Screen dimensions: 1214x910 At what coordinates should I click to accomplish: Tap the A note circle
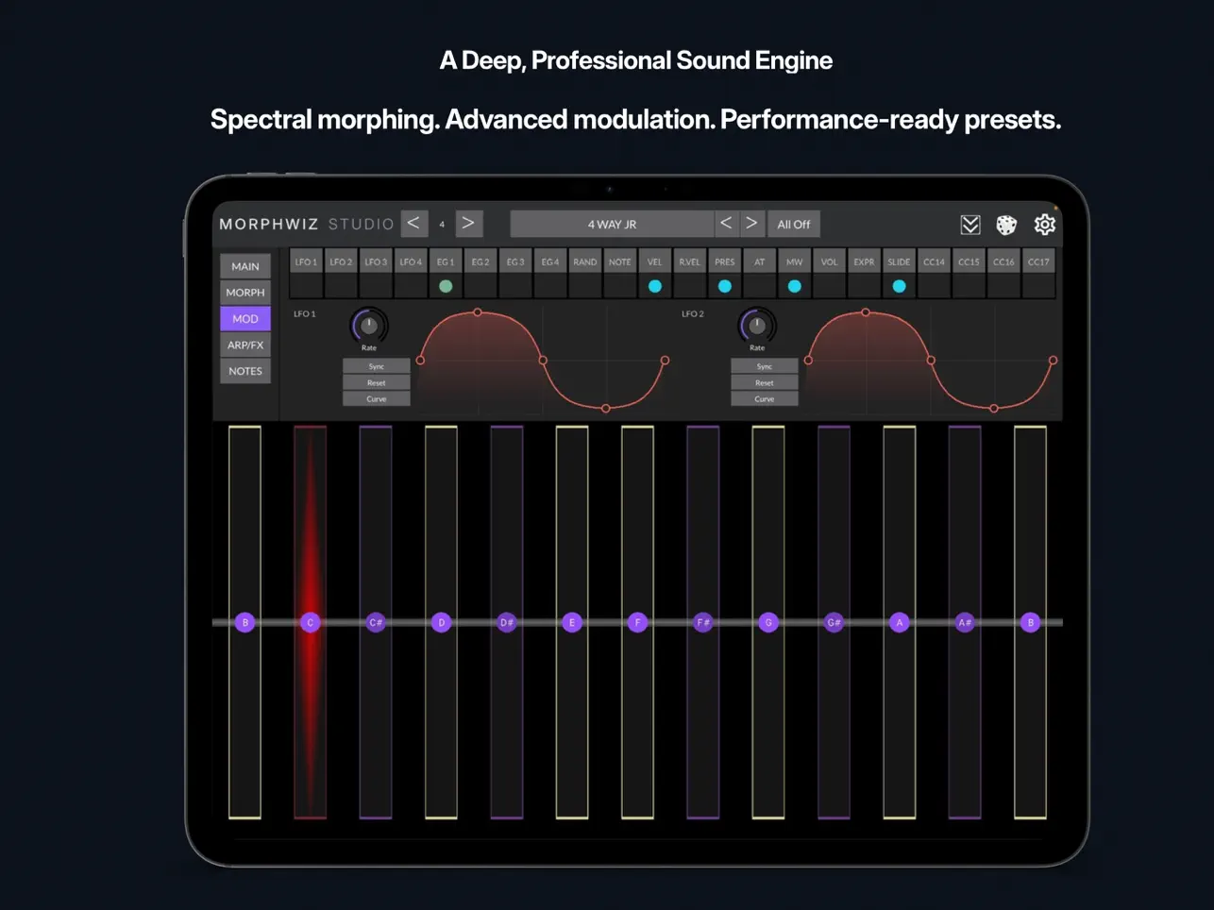pos(900,622)
